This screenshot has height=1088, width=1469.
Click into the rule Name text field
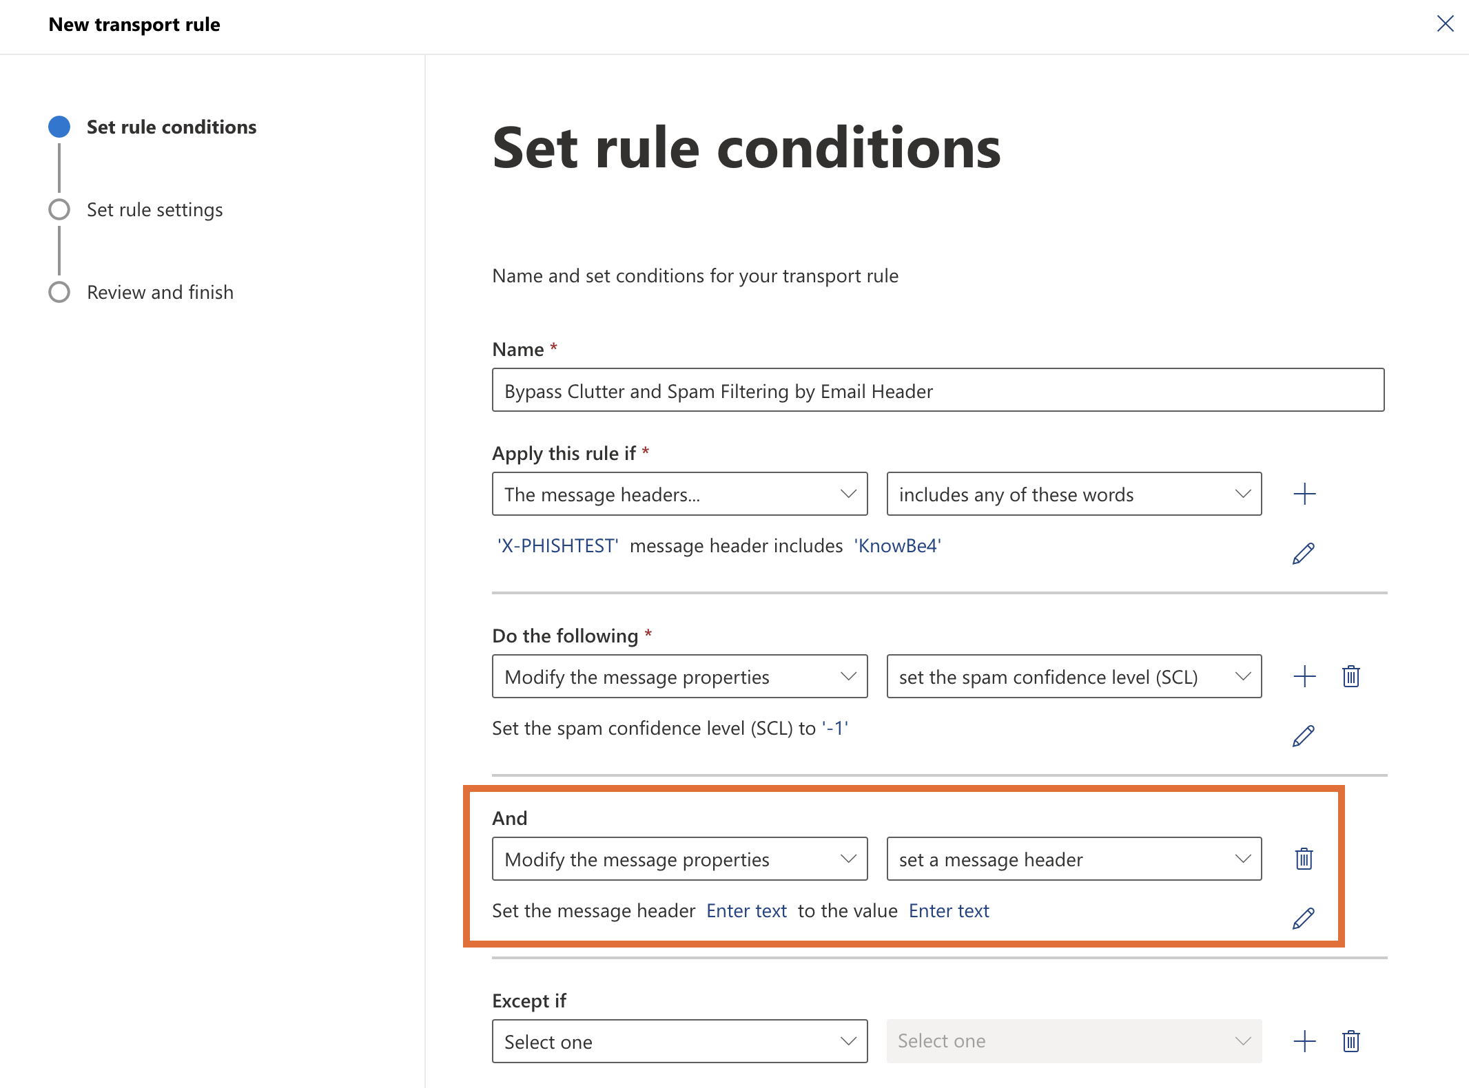point(938,390)
